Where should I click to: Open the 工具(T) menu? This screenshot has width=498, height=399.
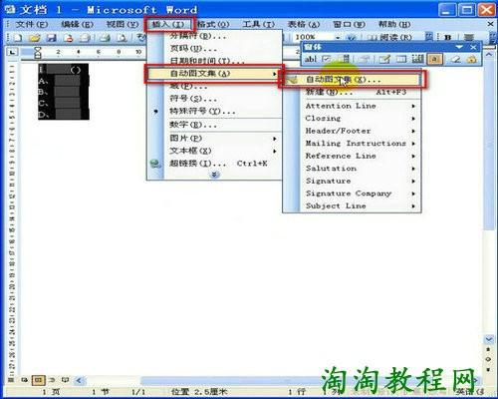pyautogui.click(x=259, y=24)
